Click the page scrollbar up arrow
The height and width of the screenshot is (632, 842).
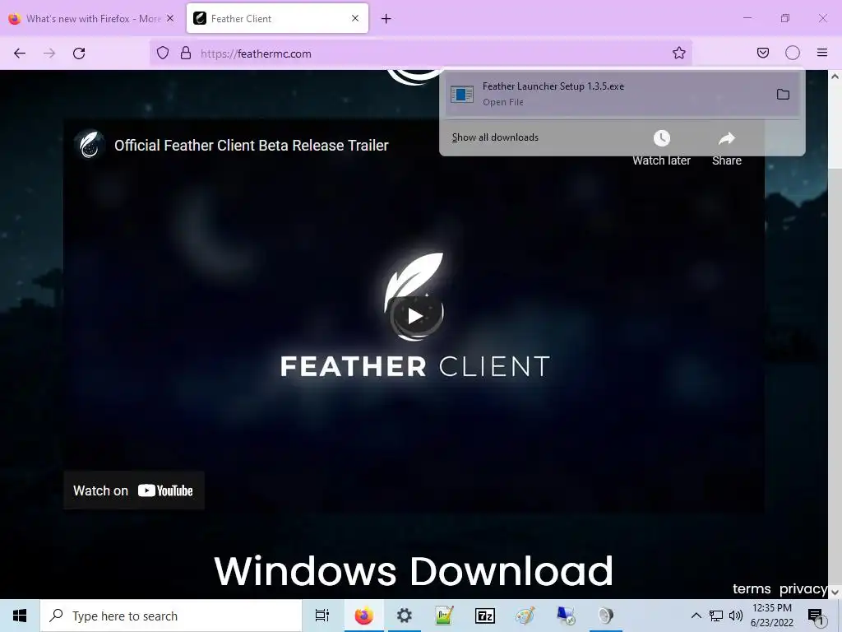tap(835, 77)
